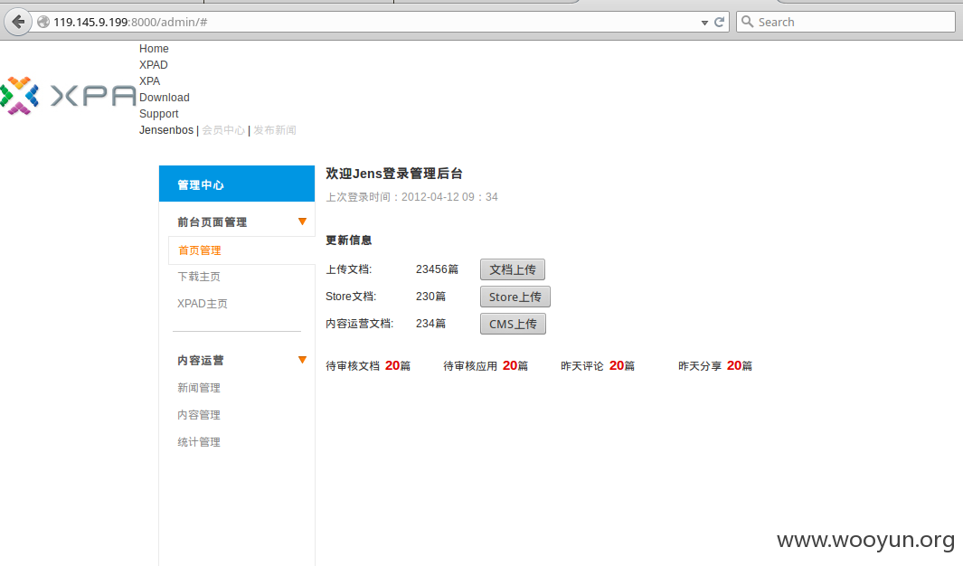Open 发布新闻 publish news link
Image resolution: width=963 pixels, height=566 pixels.
[275, 130]
